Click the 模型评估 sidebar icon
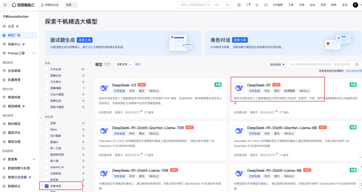362x192 pixels. 4,133
